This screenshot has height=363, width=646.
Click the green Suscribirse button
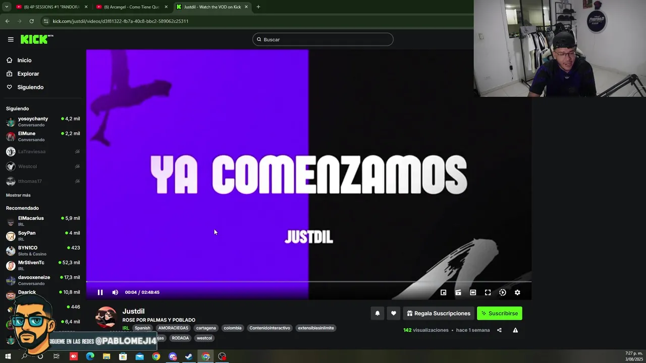coord(500,313)
